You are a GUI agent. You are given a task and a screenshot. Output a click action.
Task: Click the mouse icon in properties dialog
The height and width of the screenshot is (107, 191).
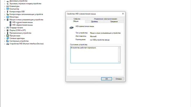71,28
